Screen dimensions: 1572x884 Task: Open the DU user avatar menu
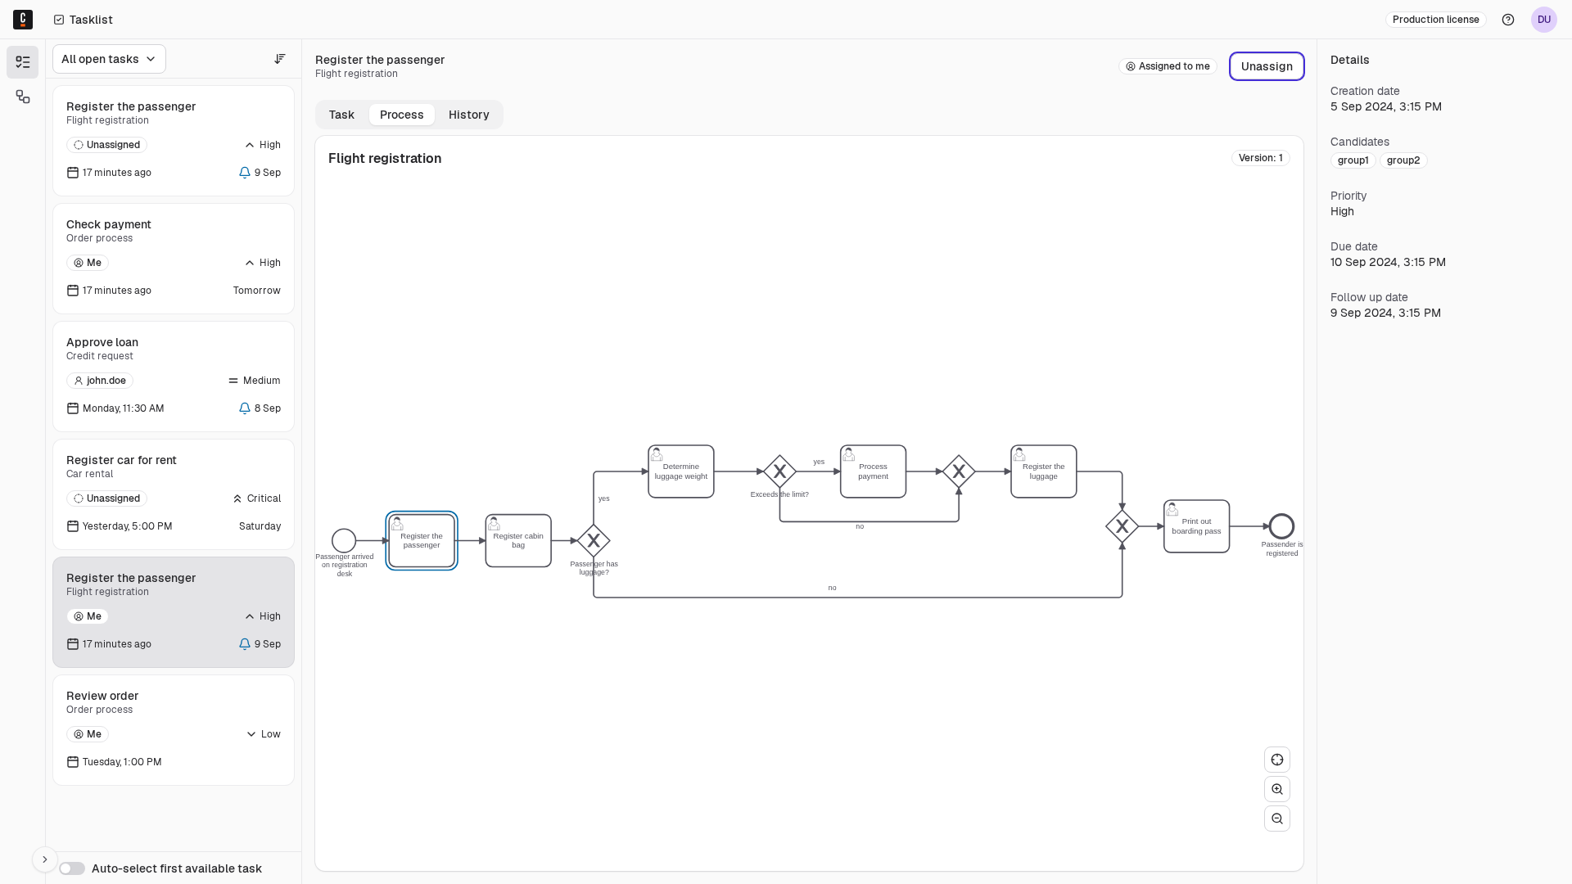pyautogui.click(x=1544, y=20)
